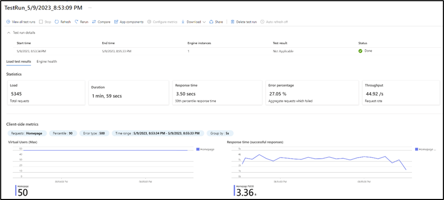Open the Error type : 500 filter

pyautogui.click(x=94, y=134)
